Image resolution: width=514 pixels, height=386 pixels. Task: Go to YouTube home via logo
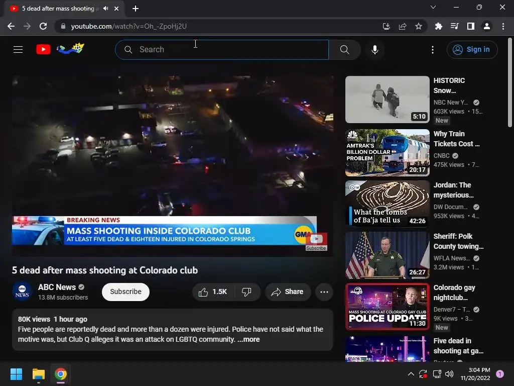point(43,49)
